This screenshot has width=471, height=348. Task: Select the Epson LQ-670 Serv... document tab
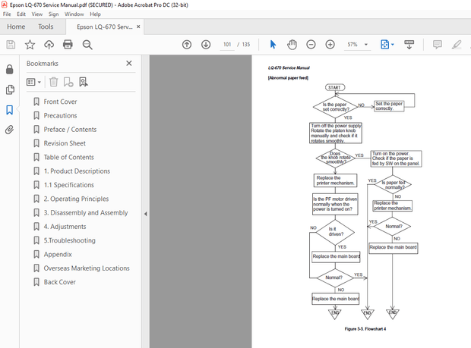click(104, 27)
